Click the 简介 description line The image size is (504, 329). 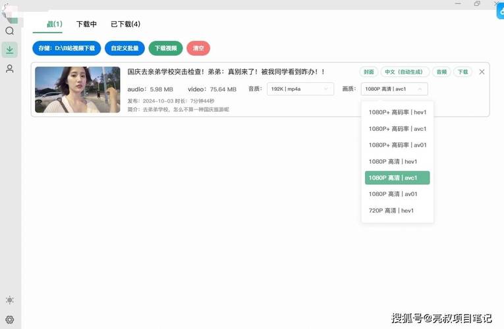(x=179, y=109)
